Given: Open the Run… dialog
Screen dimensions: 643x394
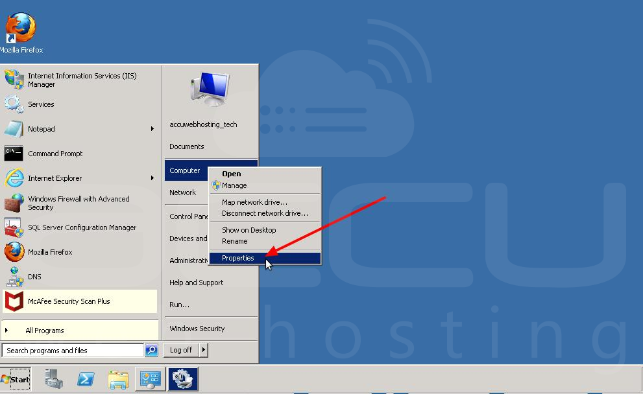Looking at the screenshot, I should 179,305.
